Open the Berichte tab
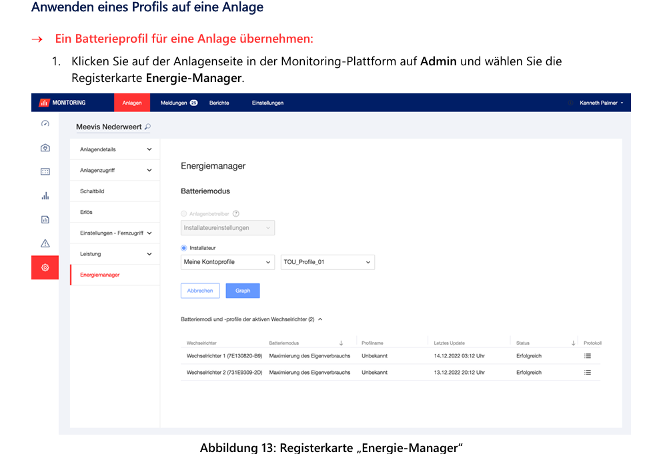Screen dimensions: 659x454 coord(219,103)
